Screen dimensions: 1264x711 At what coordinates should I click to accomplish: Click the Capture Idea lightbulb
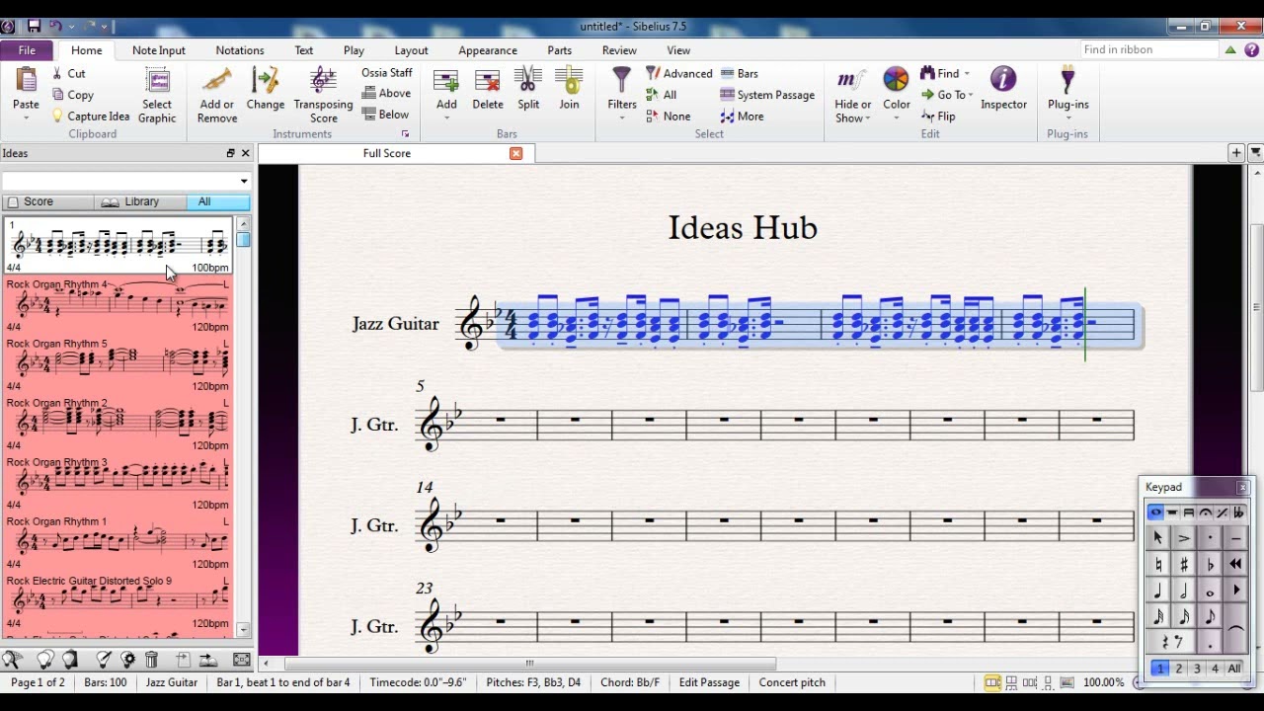[x=58, y=116]
